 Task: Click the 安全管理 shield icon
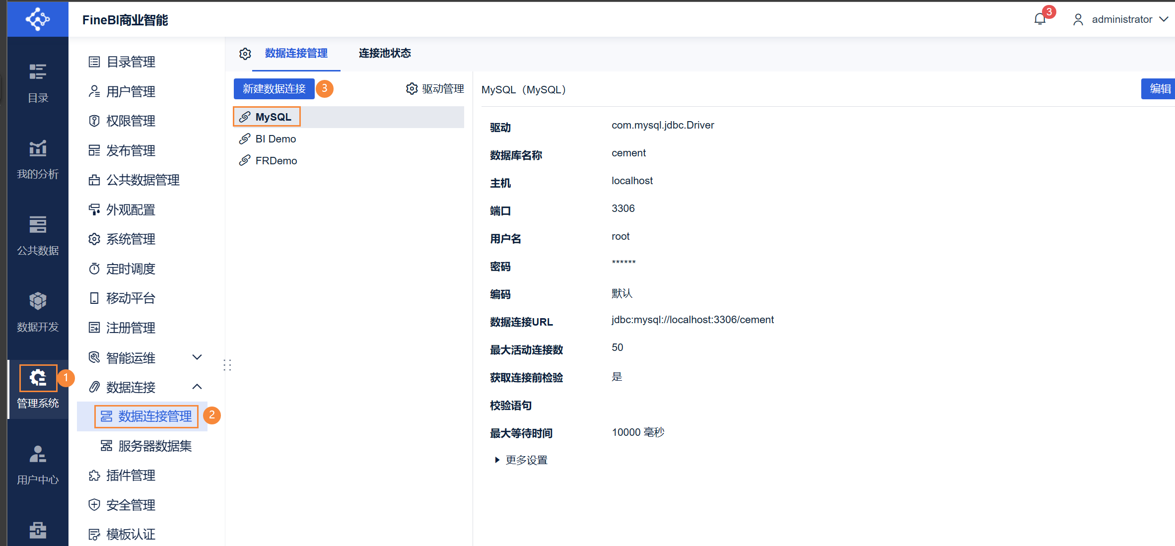point(94,505)
